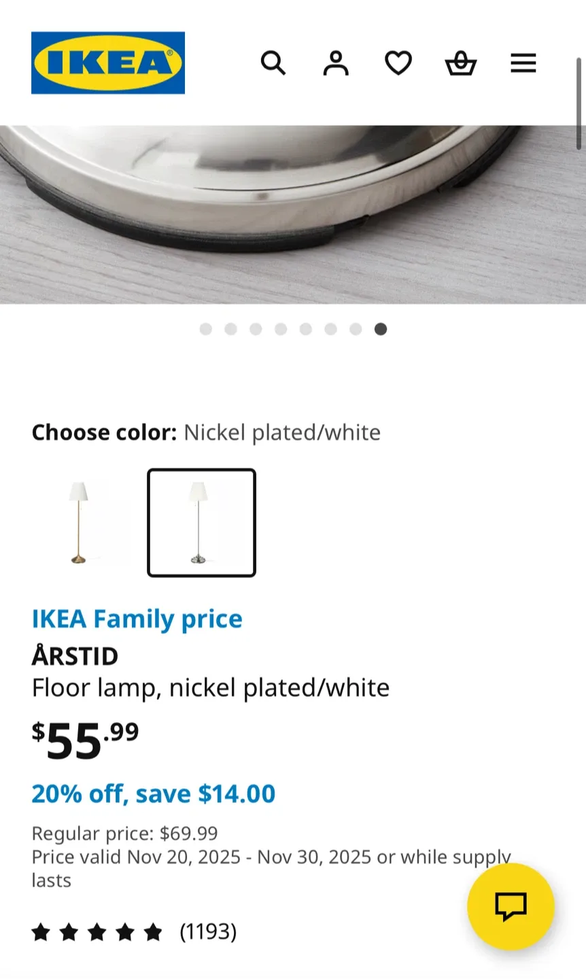Select the fourth carousel navigation dot

coord(281,329)
